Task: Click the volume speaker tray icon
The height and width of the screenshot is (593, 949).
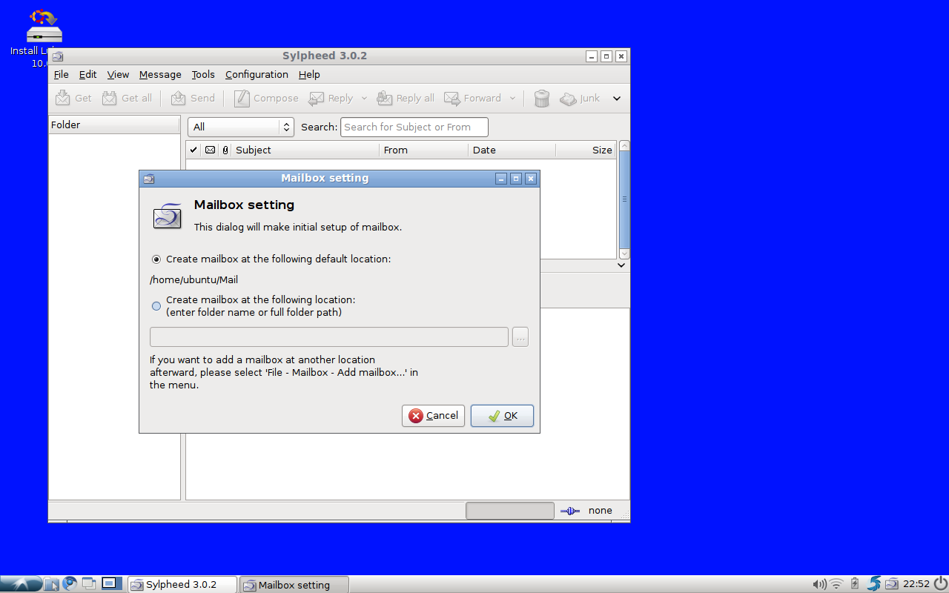Action: (x=819, y=584)
